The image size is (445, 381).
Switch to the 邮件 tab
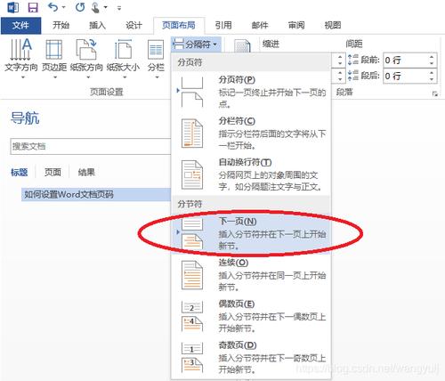(x=260, y=26)
